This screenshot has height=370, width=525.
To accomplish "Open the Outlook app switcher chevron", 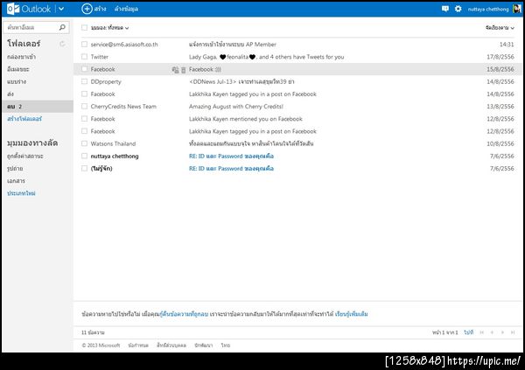I will pyautogui.click(x=61, y=9).
